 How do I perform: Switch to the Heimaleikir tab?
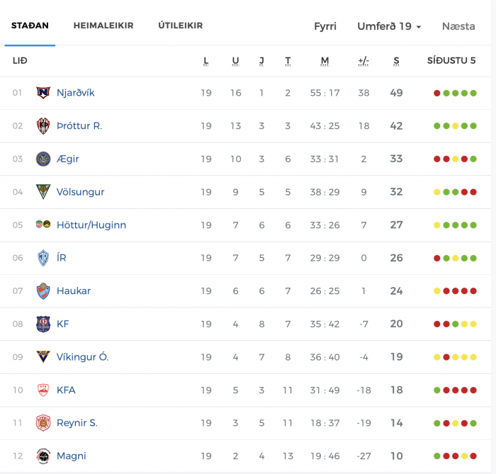103,26
